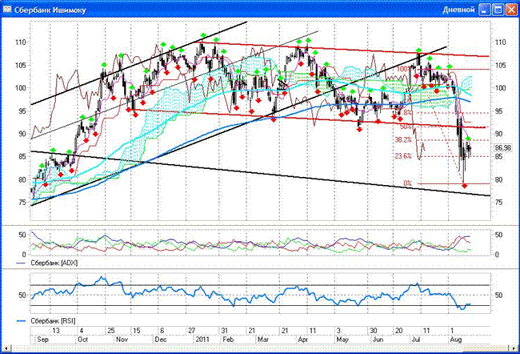Click the 50% Fibonacci level label

click(406, 127)
